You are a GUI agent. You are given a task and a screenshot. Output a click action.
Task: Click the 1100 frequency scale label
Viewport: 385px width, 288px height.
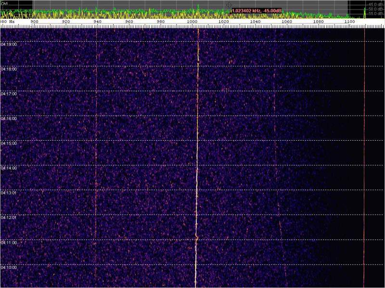pyautogui.click(x=349, y=22)
